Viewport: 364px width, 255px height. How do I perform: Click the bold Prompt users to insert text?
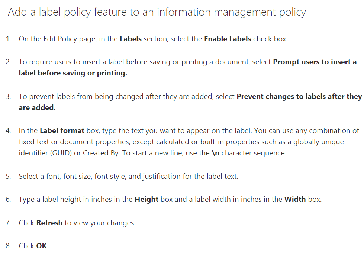point(315,62)
